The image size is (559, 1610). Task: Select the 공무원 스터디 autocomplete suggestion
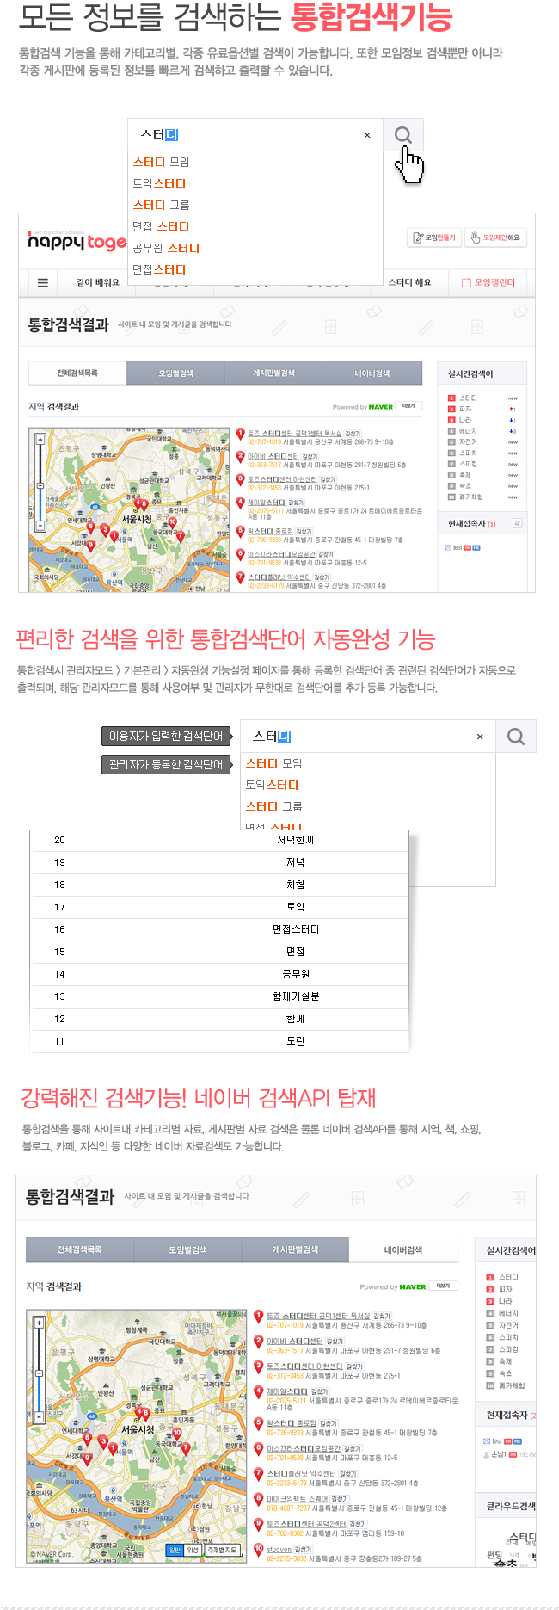point(166,248)
